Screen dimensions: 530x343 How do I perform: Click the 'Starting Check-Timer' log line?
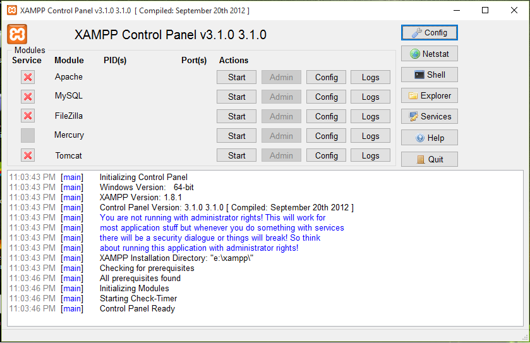(x=138, y=298)
